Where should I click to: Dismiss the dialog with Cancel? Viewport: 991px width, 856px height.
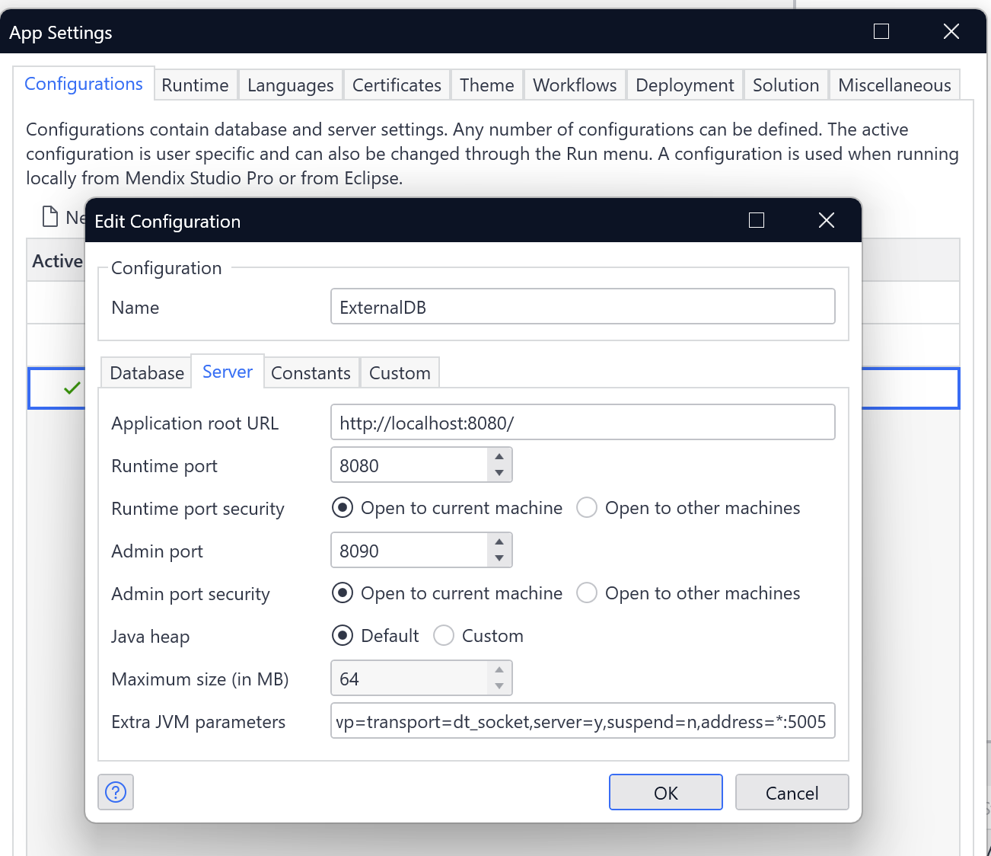[792, 792]
